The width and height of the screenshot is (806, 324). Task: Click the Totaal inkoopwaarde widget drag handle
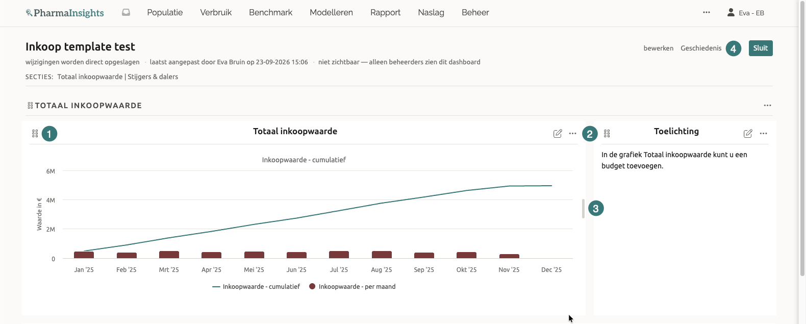point(35,133)
